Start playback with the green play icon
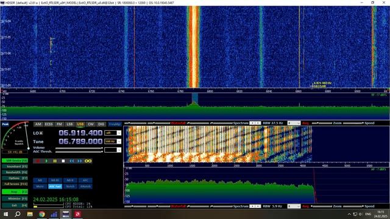Screen dimensions: 390x219 [46, 161]
